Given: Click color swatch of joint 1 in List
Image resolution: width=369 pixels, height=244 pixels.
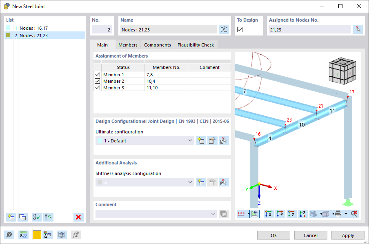Looking at the screenshot, I should (x=8, y=28).
